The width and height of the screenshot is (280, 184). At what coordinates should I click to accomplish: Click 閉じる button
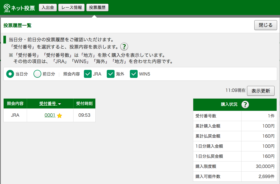pyautogui.click(x=265, y=25)
